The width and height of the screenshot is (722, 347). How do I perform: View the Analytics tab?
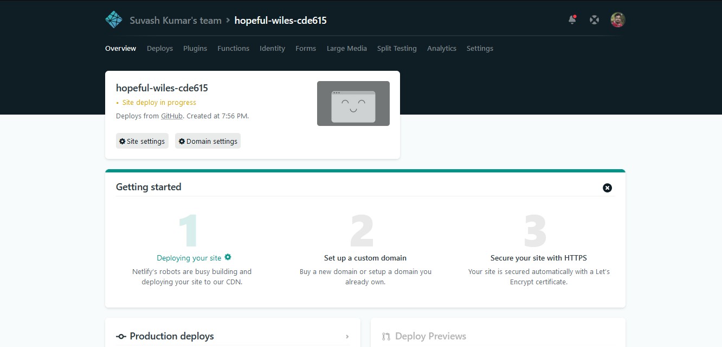442,49
